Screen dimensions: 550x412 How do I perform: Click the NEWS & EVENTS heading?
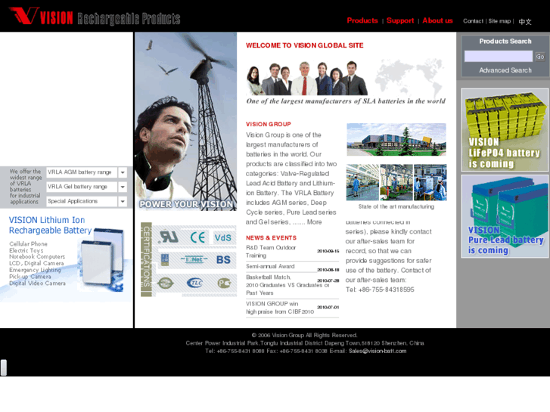coord(271,237)
